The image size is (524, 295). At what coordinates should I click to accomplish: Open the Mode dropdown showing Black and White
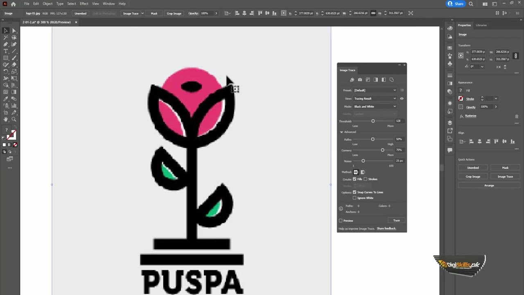coord(375,107)
